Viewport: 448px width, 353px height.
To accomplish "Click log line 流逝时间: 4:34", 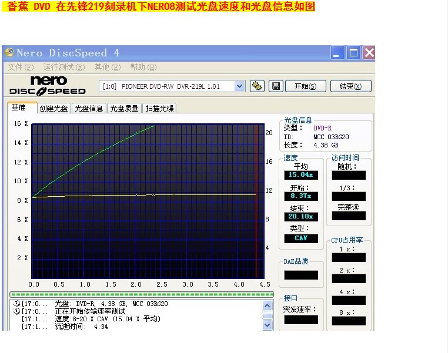I will (x=82, y=327).
